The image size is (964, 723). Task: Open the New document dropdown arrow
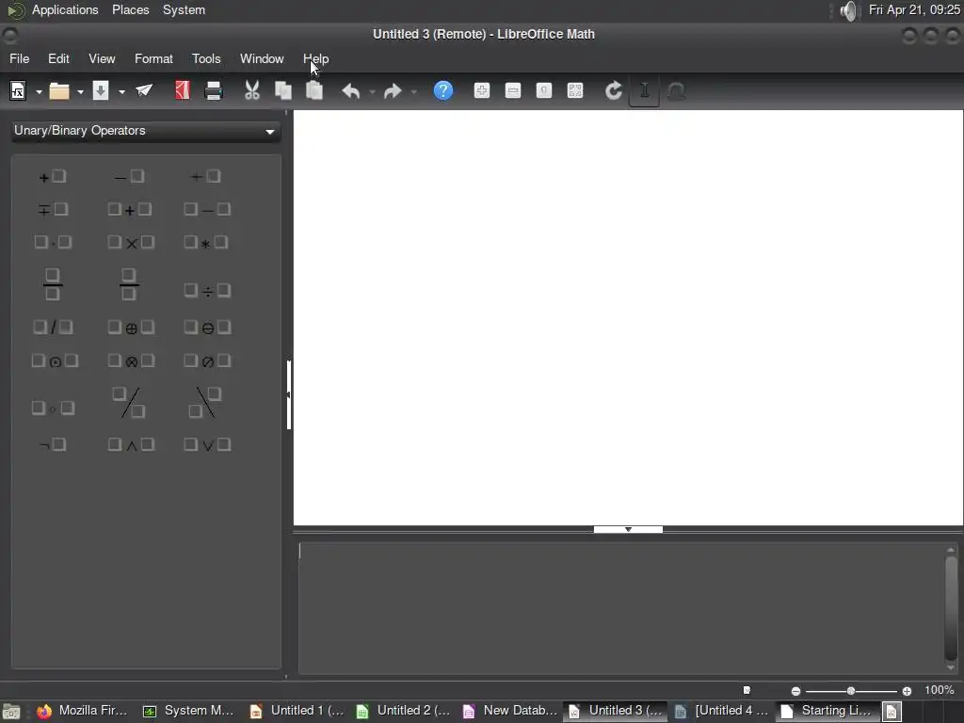pyautogui.click(x=39, y=91)
